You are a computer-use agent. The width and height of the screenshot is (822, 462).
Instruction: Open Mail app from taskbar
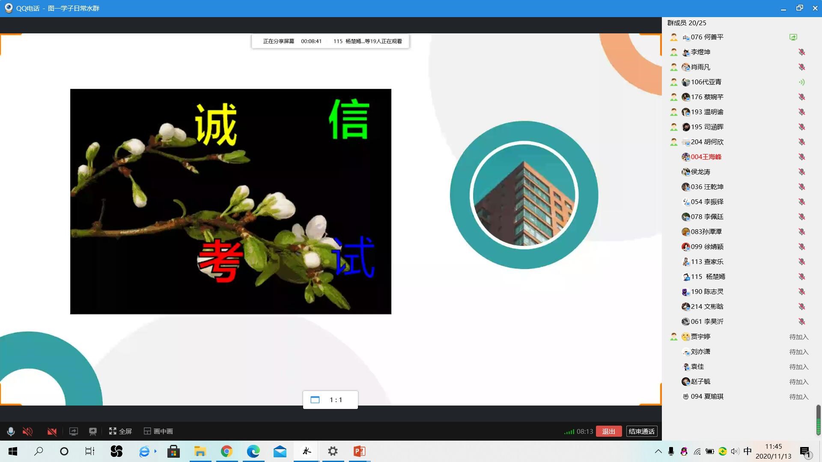coord(280,451)
